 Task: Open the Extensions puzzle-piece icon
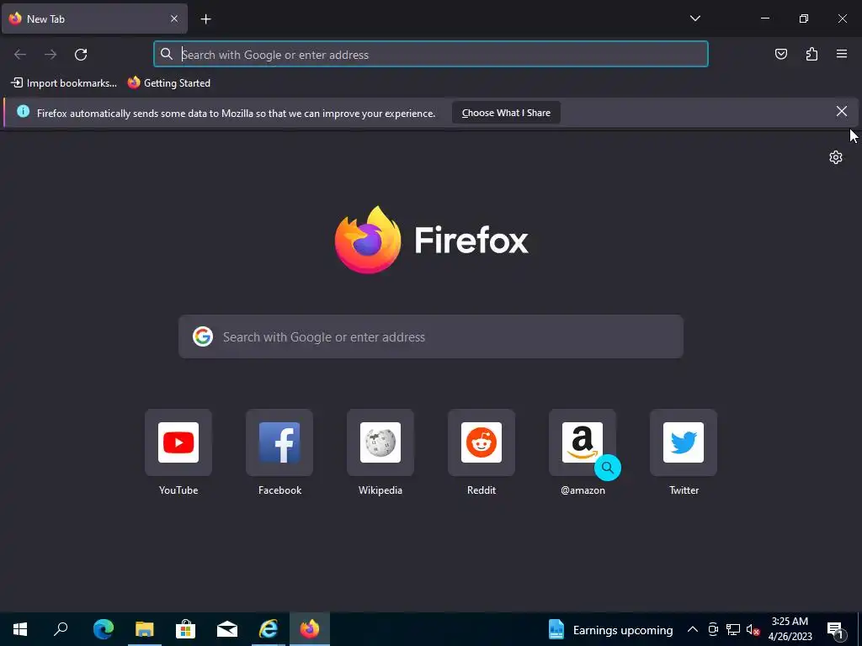[x=811, y=54]
